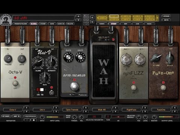Select the Cab A block in the signal chain
Screen dimensions: 180x135
138,16
